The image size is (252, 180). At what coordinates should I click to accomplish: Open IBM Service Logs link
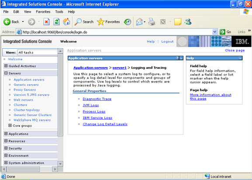[x=97, y=118]
